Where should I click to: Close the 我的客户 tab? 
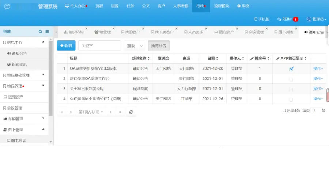coord(143,28)
